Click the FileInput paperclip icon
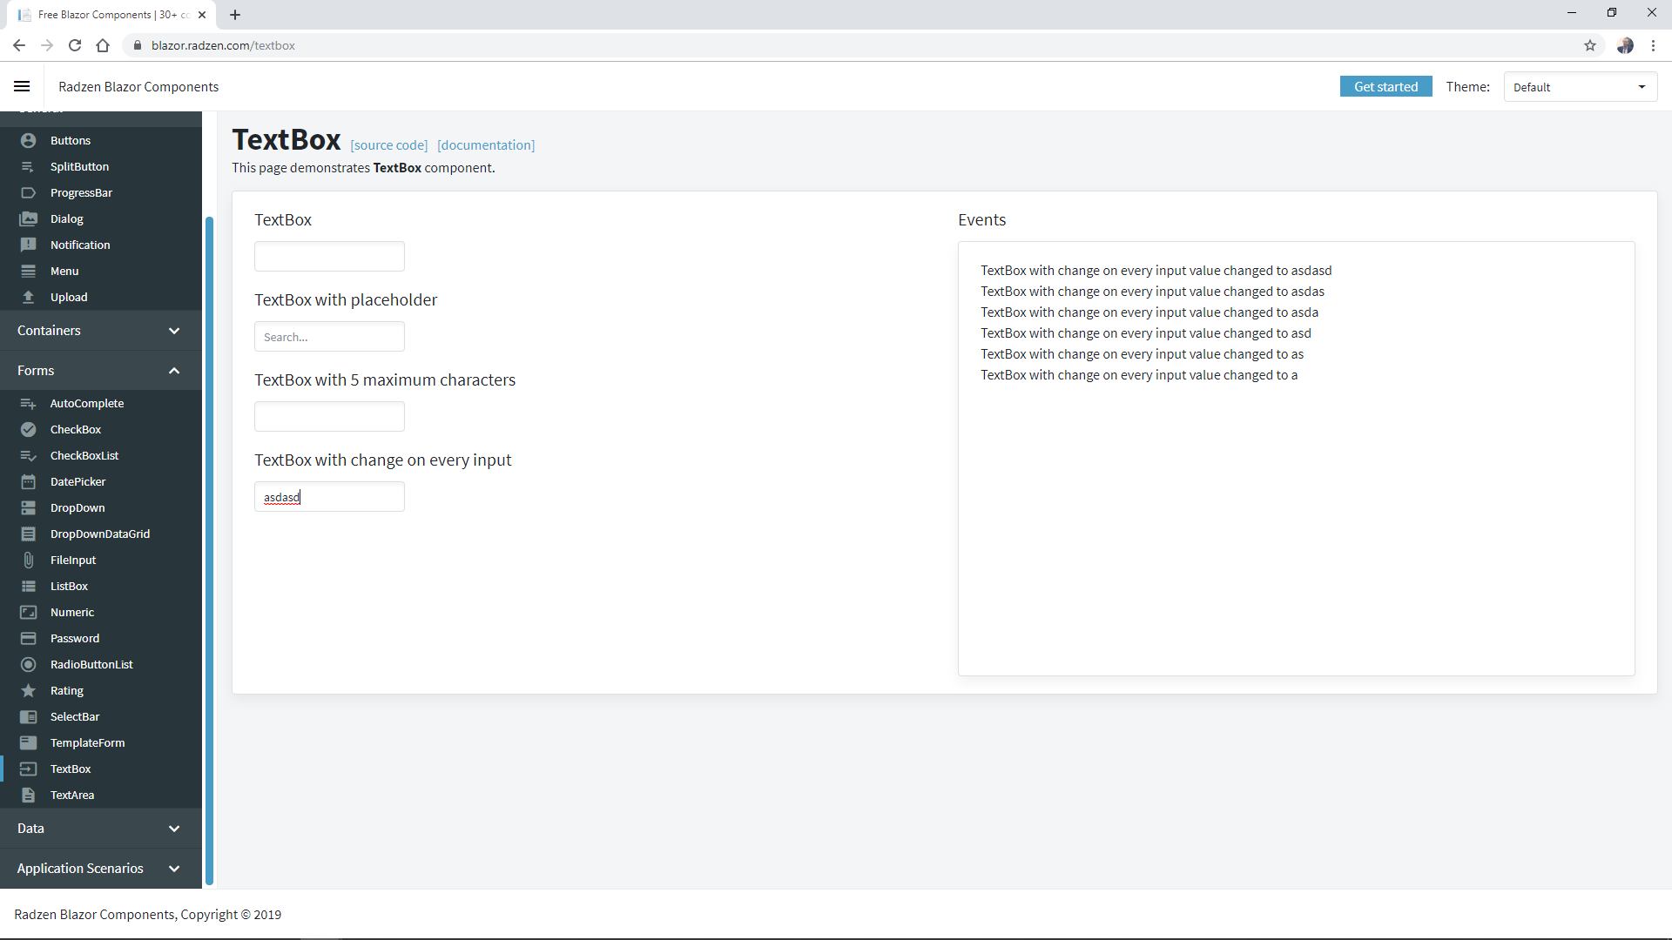This screenshot has width=1672, height=940. pyautogui.click(x=29, y=560)
